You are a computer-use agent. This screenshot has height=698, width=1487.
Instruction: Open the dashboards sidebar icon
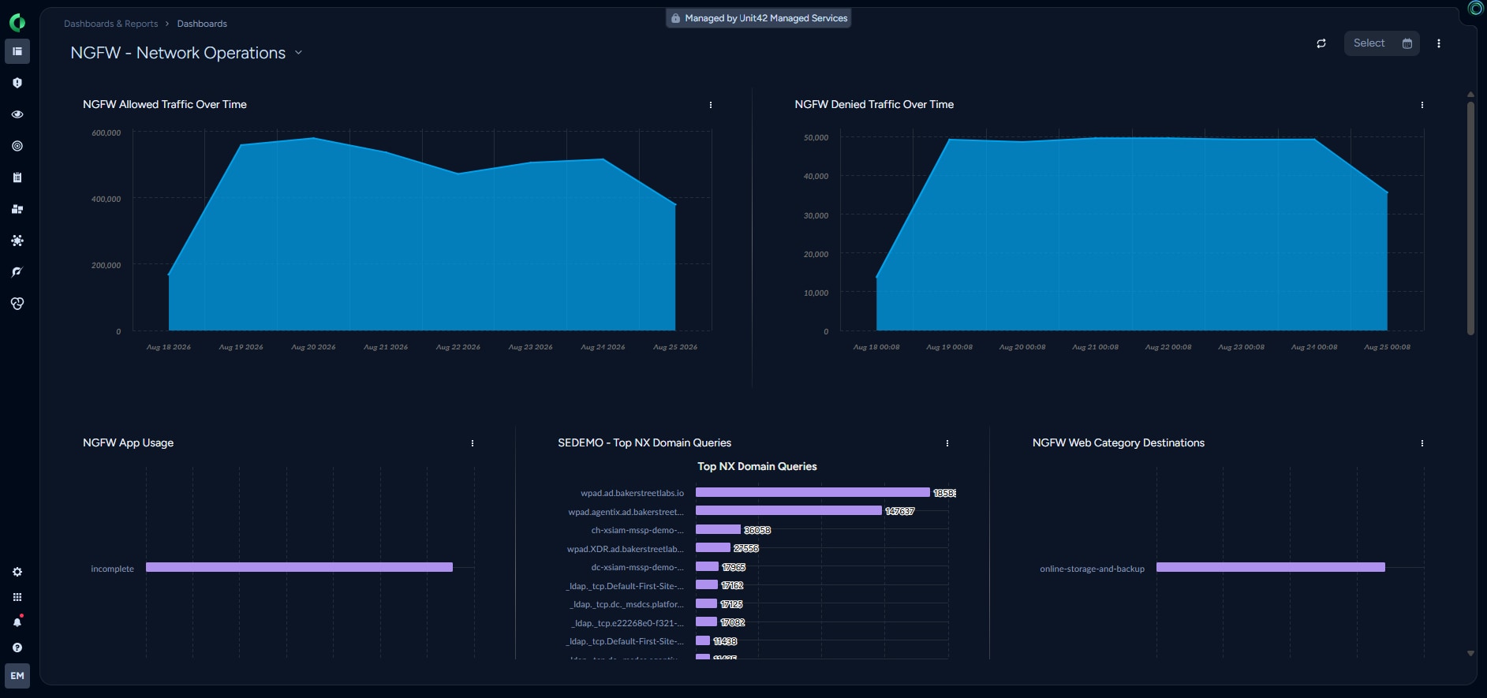pos(17,51)
